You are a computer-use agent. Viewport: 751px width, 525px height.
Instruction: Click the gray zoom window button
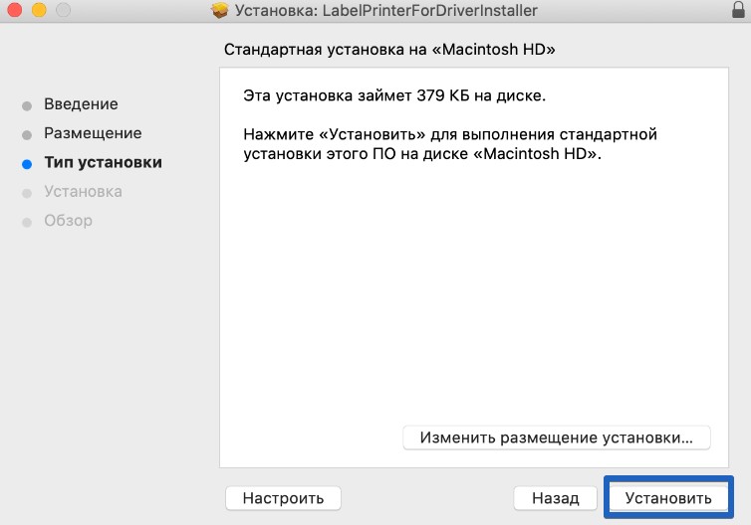coord(63,11)
